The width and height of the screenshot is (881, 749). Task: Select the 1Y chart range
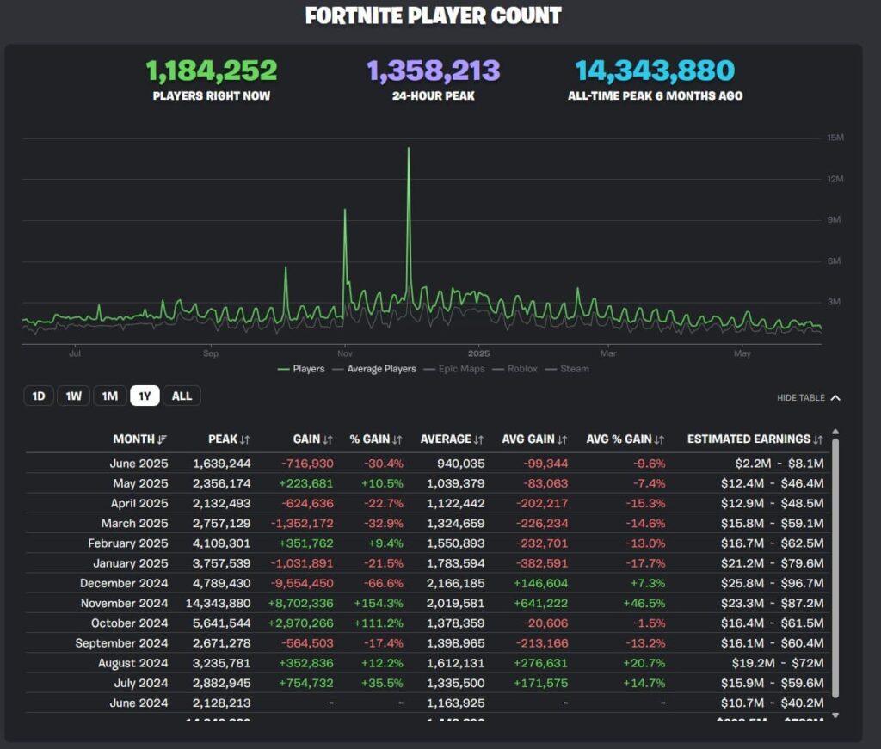coord(145,396)
